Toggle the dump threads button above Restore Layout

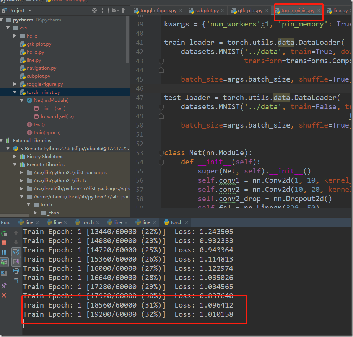click(x=4, y=262)
